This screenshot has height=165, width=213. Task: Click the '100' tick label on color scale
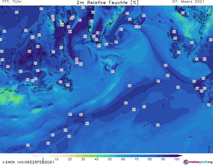(176, 159)
